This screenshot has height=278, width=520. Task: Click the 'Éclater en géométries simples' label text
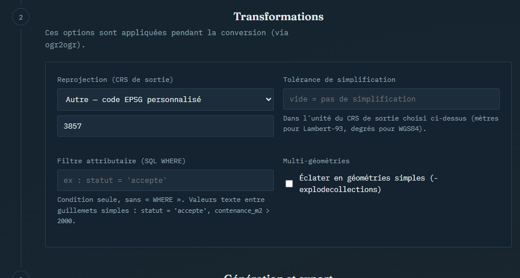pos(369,183)
